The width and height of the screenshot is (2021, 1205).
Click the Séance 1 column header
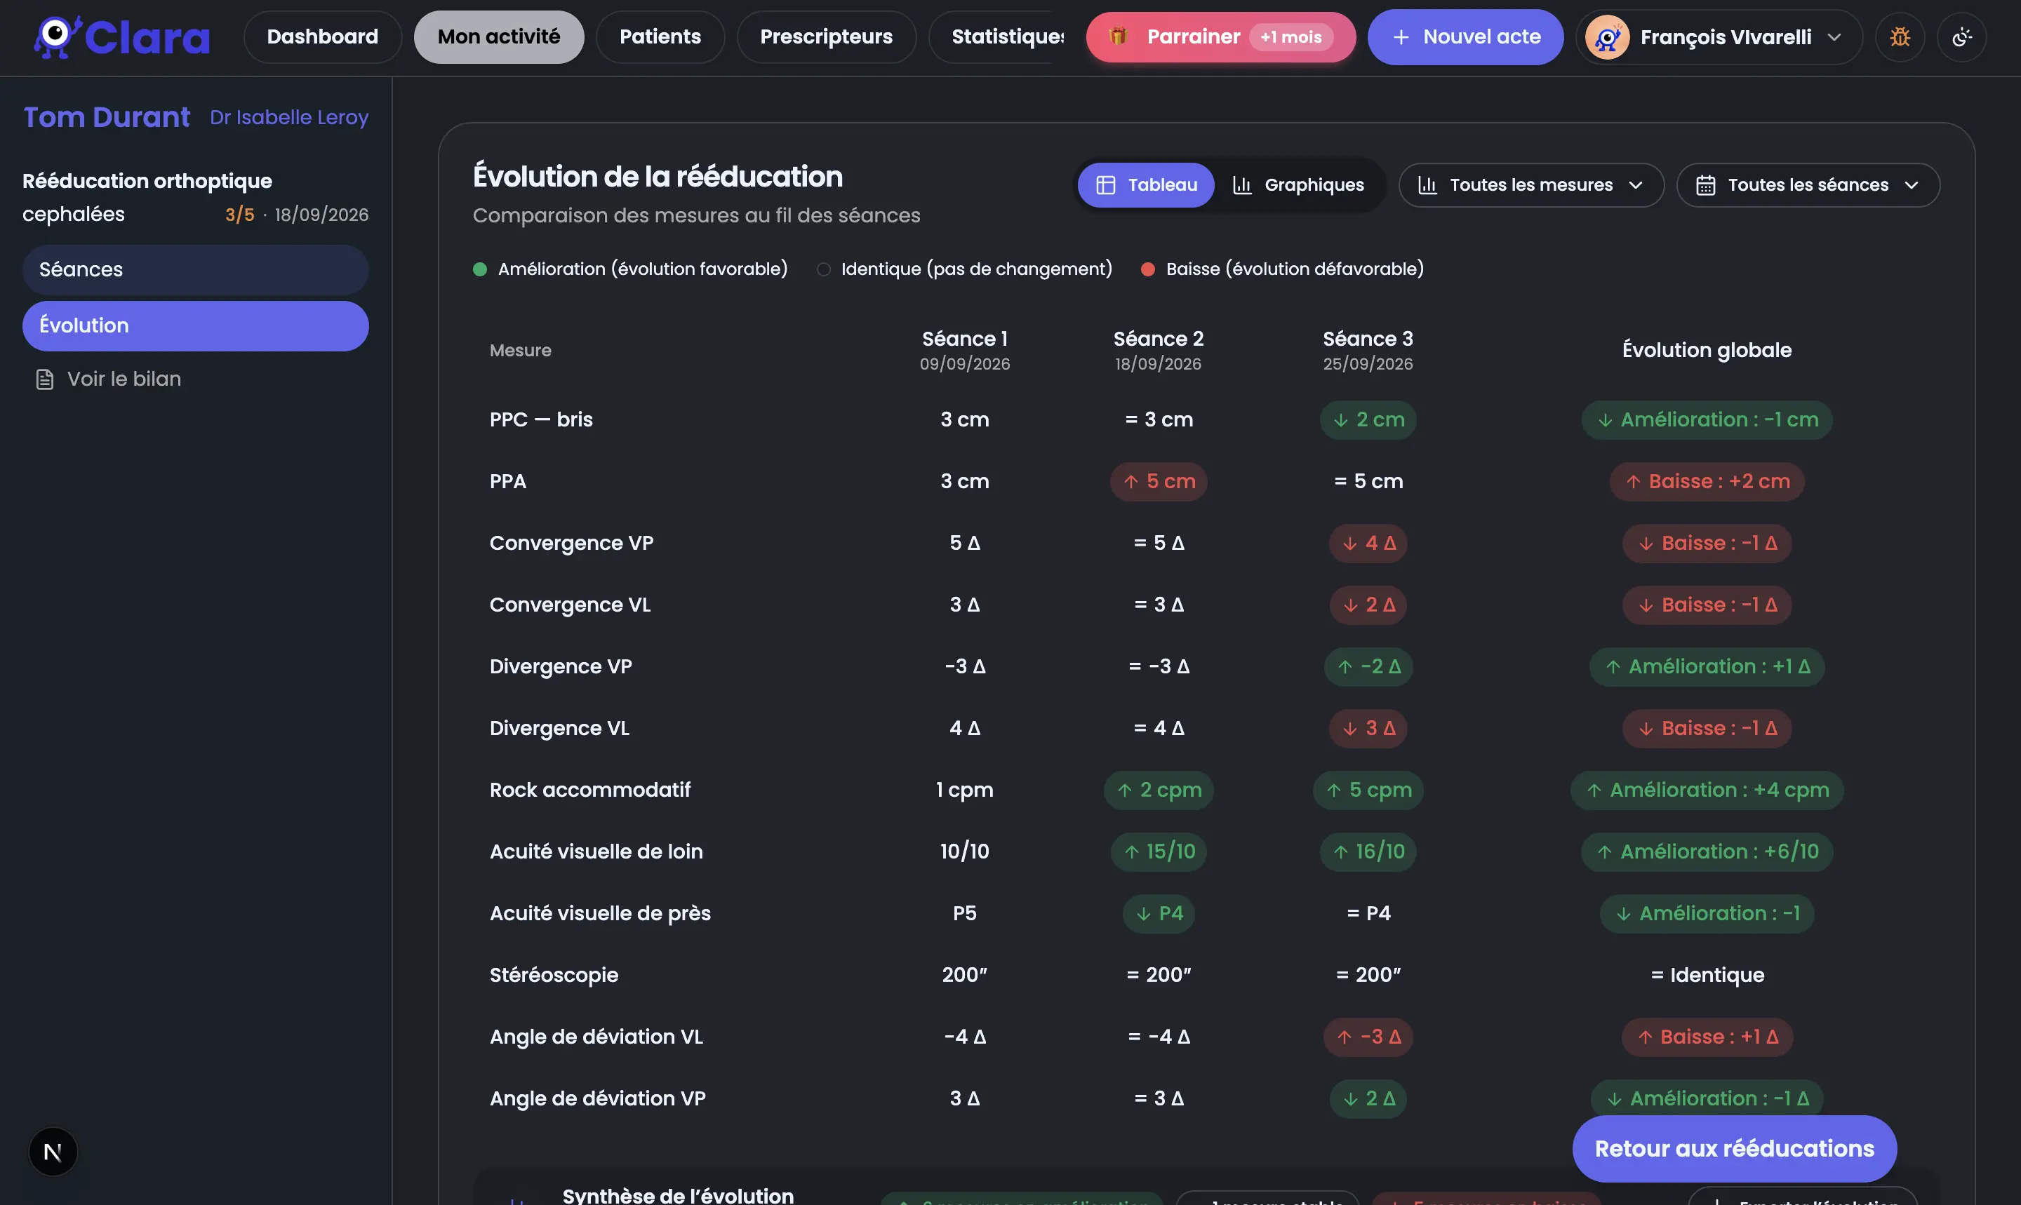coord(964,350)
